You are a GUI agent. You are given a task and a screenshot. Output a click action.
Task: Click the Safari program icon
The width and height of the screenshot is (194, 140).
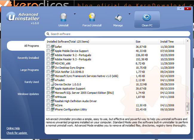tap(52, 47)
